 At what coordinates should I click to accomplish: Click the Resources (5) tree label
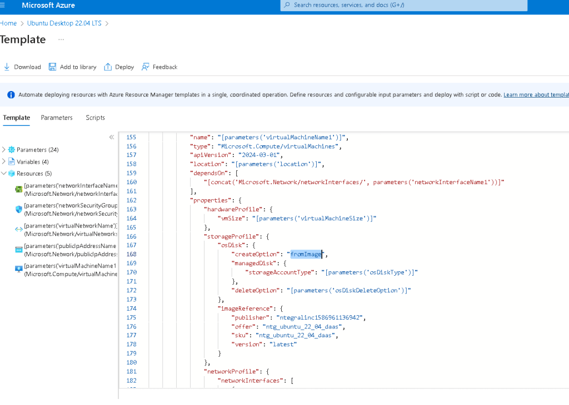tap(34, 174)
